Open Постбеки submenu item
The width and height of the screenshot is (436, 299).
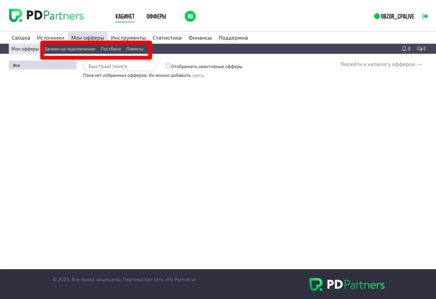111,49
